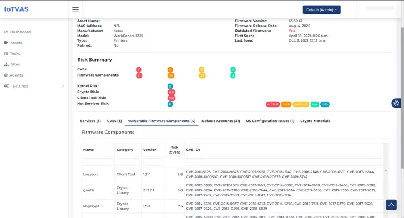Click the table scroll-up arrow
Image resolution: width=404 pixels, height=218 pixels.
pos(386,170)
